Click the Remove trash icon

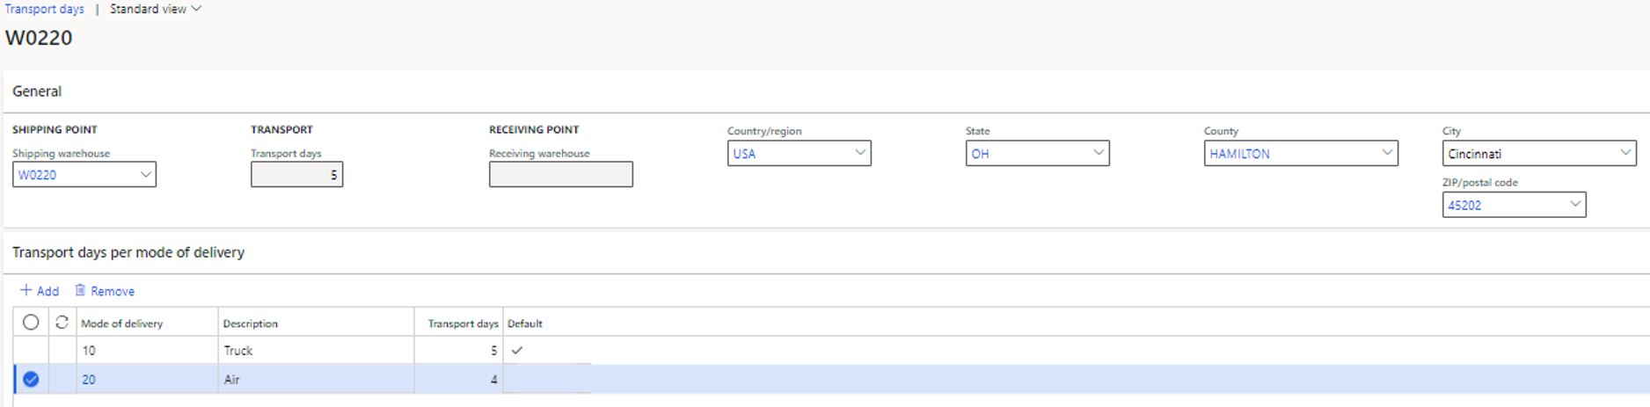click(x=80, y=290)
